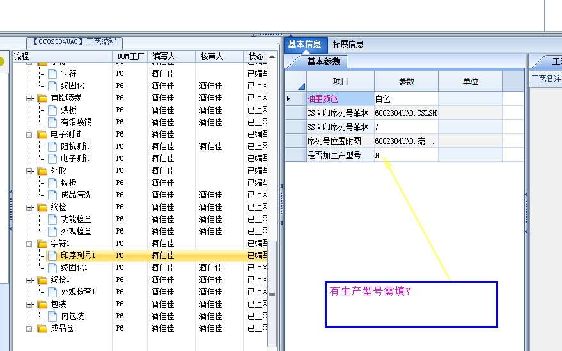Click the 外观检查 document icon
Image resolution: width=562 pixels, height=351 pixels.
[52, 232]
